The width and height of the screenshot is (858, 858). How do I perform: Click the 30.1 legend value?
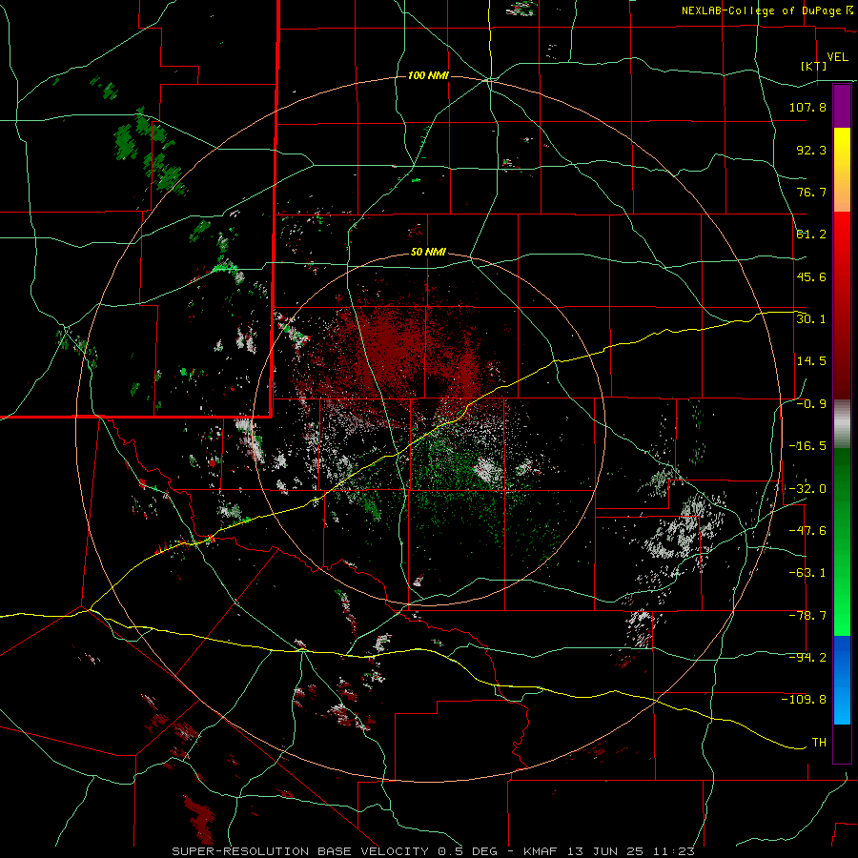[811, 319]
